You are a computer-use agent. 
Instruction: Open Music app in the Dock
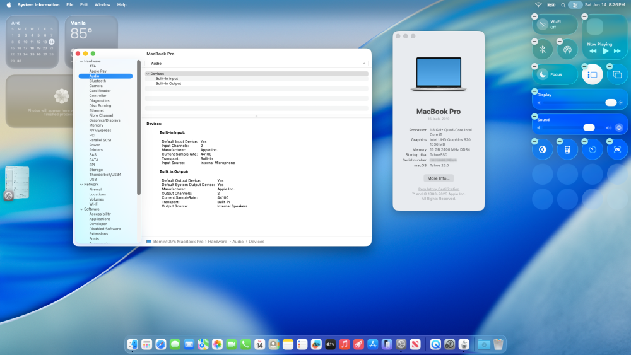pyautogui.click(x=345, y=344)
